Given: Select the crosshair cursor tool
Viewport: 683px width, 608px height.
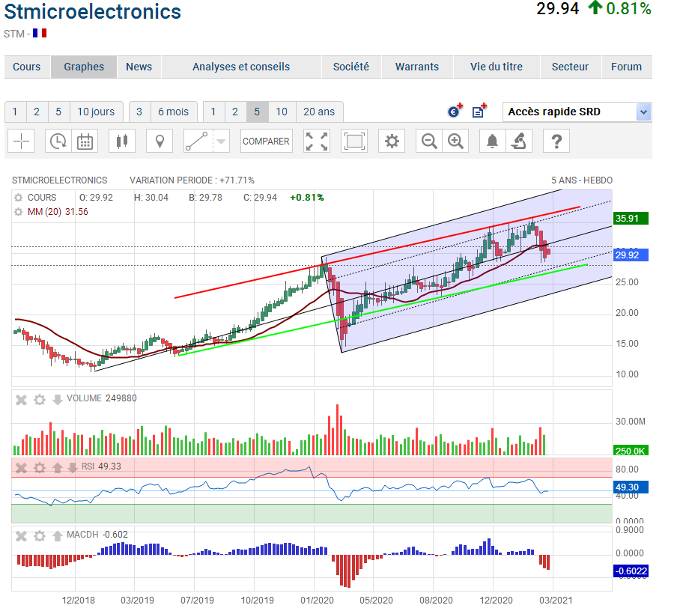Looking at the screenshot, I should coord(21,141).
